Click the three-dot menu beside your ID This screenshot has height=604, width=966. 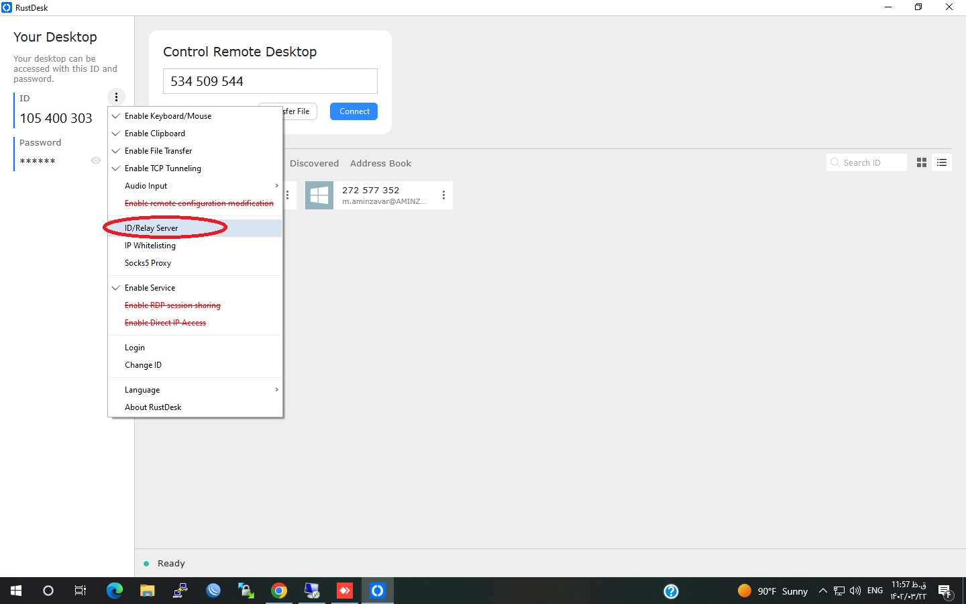(x=116, y=97)
